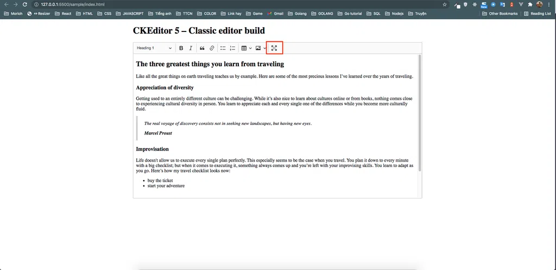
Task: Open the JAVASCRIPT bookmark folder
Action: click(129, 14)
